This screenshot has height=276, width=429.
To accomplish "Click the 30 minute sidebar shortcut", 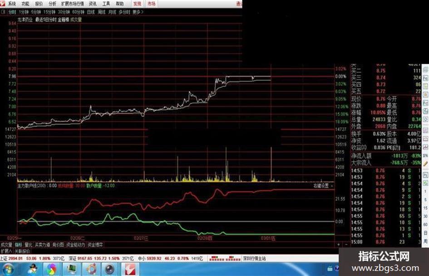I will [x=425, y=216].
